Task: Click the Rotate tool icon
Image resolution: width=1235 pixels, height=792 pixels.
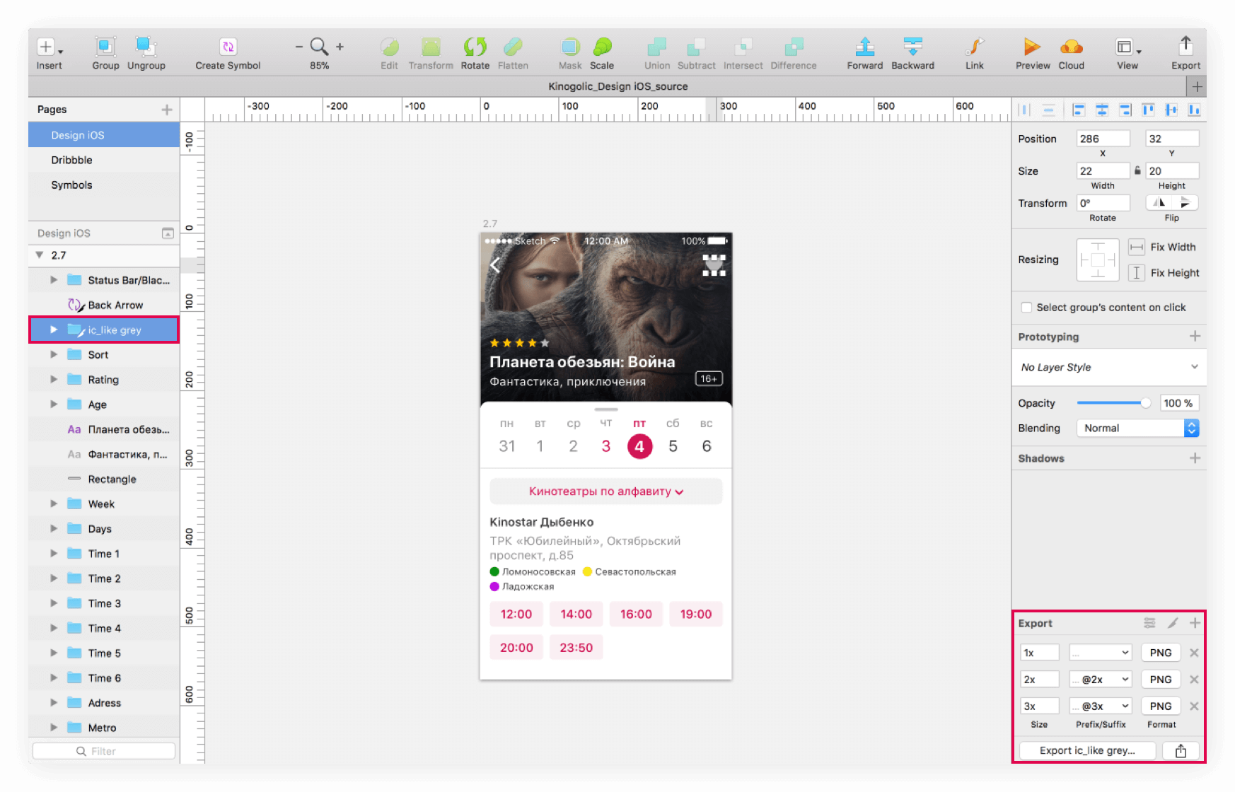Action: pos(475,47)
